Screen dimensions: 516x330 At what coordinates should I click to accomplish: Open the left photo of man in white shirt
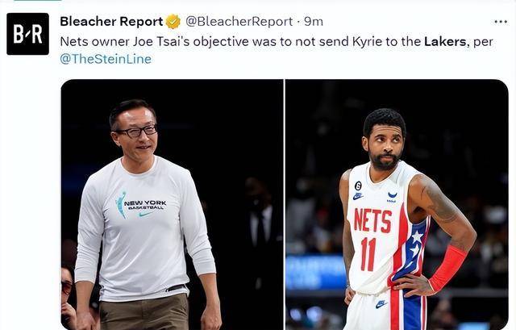point(172,204)
